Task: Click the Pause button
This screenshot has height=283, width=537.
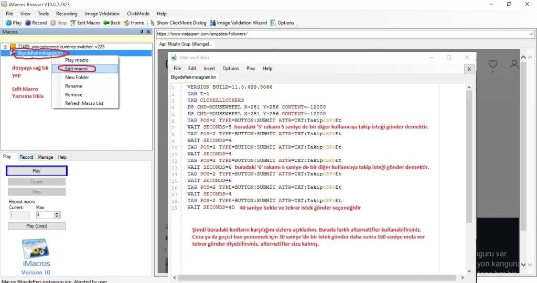Action: 37,181
